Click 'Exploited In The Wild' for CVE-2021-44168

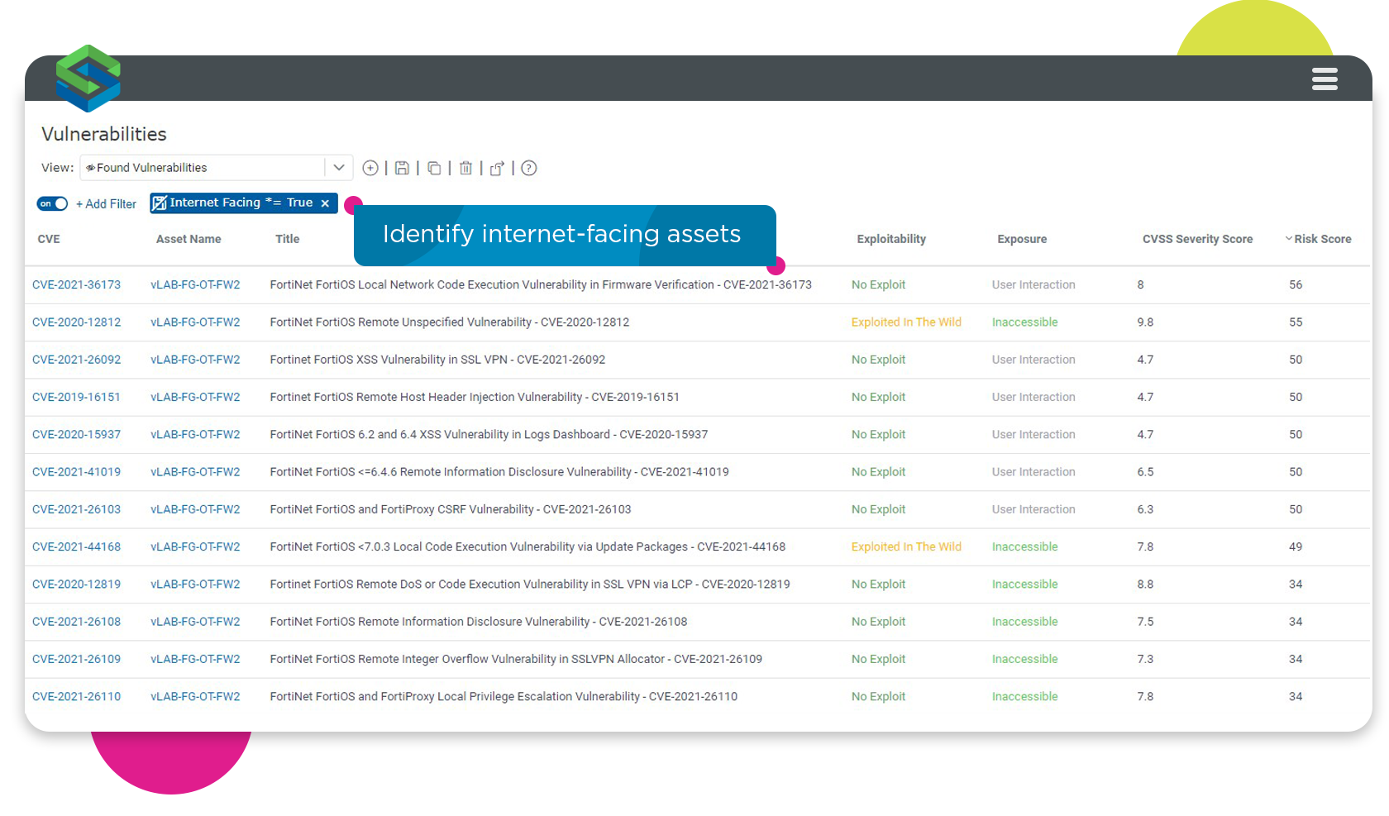pyautogui.click(x=906, y=546)
